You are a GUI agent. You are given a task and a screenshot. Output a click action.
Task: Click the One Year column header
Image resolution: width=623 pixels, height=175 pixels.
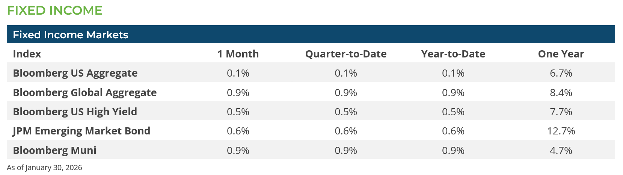click(561, 54)
